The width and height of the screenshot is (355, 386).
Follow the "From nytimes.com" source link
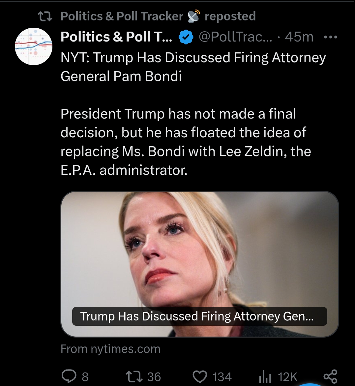[x=110, y=349]
